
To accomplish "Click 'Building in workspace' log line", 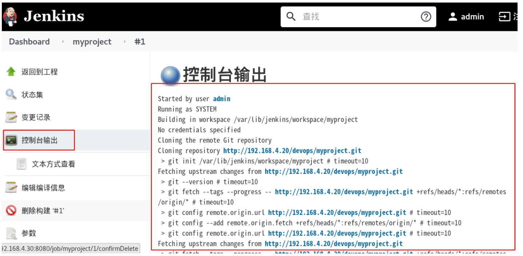I will pos(258,120).
